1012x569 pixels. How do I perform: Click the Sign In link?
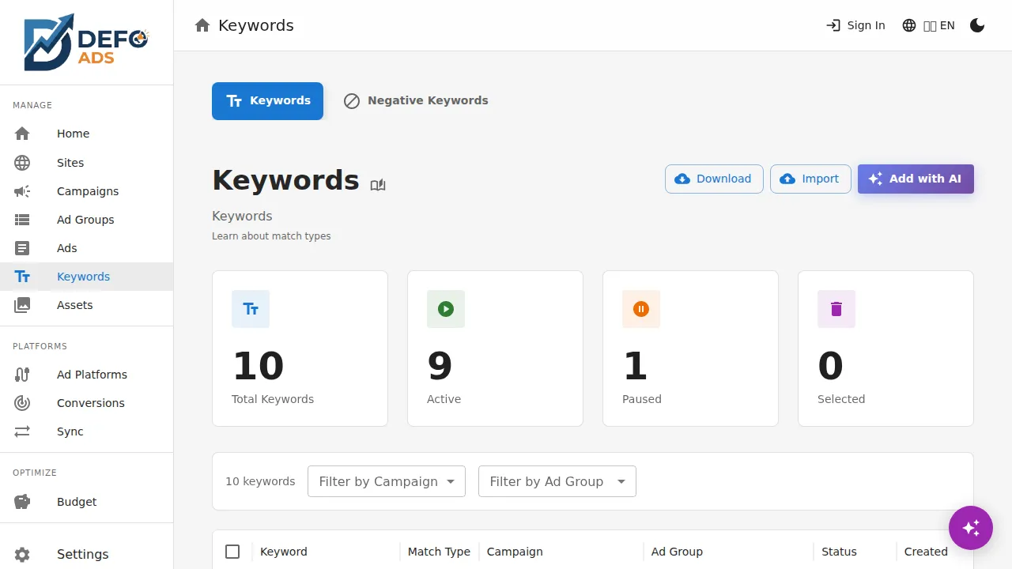point(855,25)
